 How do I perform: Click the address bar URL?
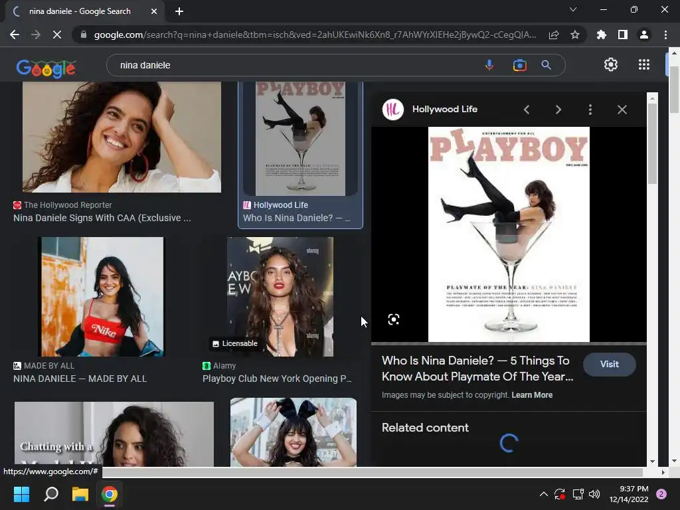click(x=315, y=35)
